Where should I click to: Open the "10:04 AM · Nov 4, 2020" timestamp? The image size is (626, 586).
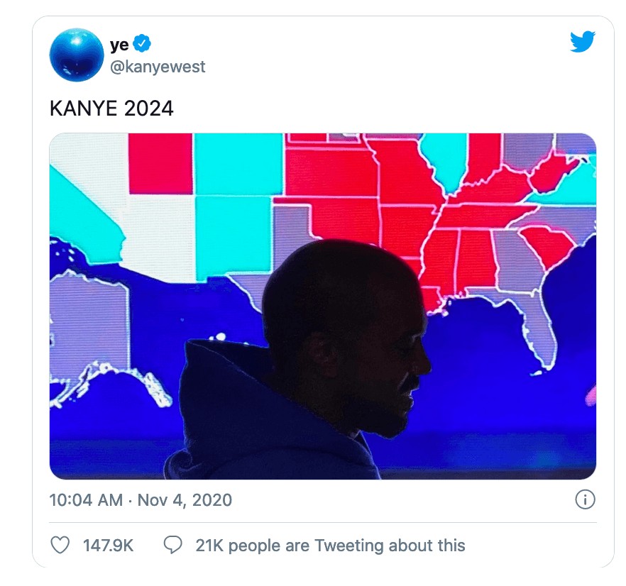tap(141, 500)
